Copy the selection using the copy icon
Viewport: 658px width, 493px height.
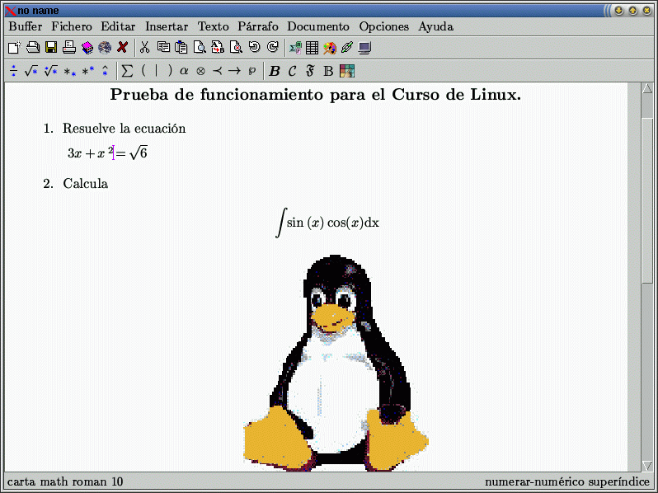(163, 47)
